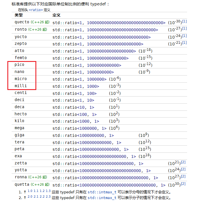Image resolution: width=218 pixels, height=205 pixels.
Task: Follow back-reference 1.3 in footnote one
Action: [48, 191]
